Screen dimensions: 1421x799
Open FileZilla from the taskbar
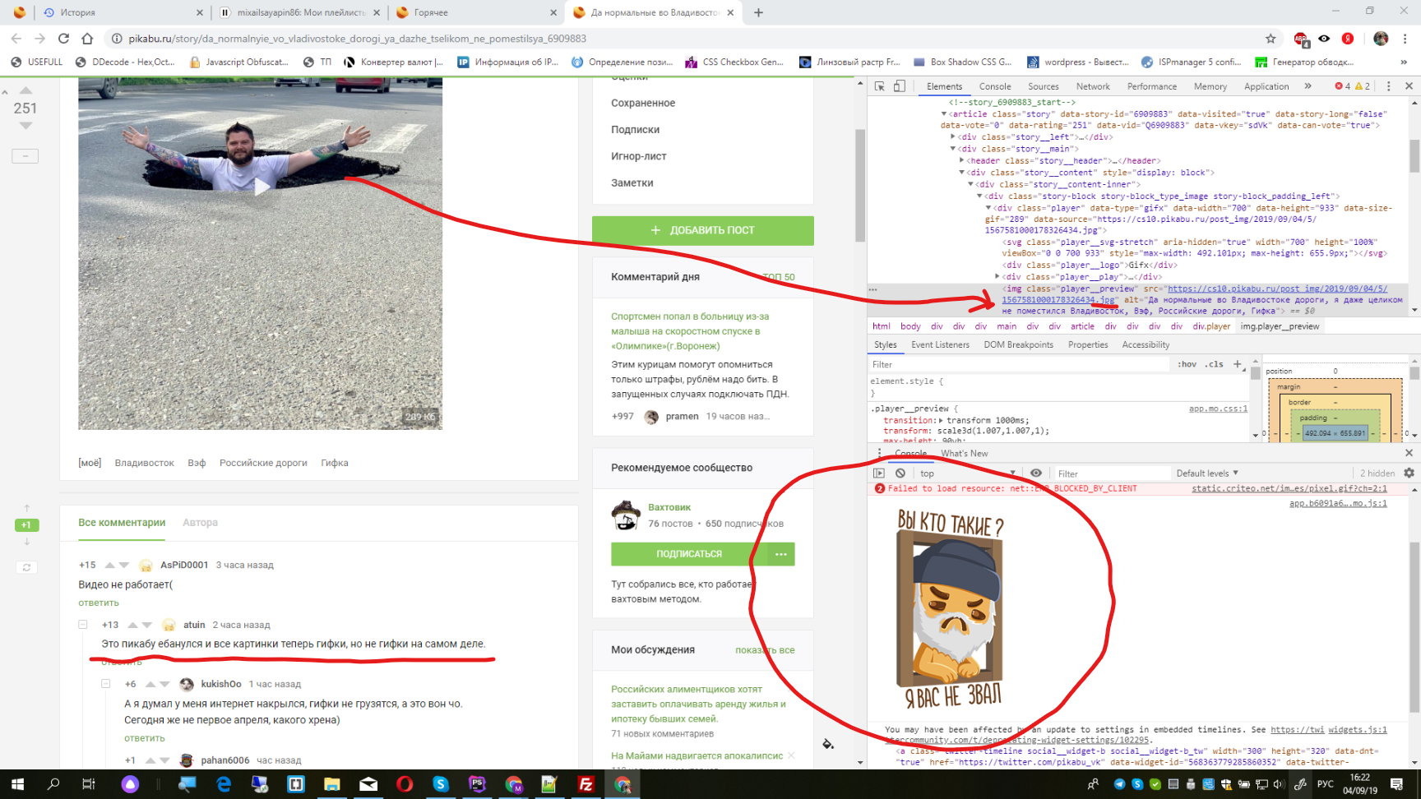(586, 784)
